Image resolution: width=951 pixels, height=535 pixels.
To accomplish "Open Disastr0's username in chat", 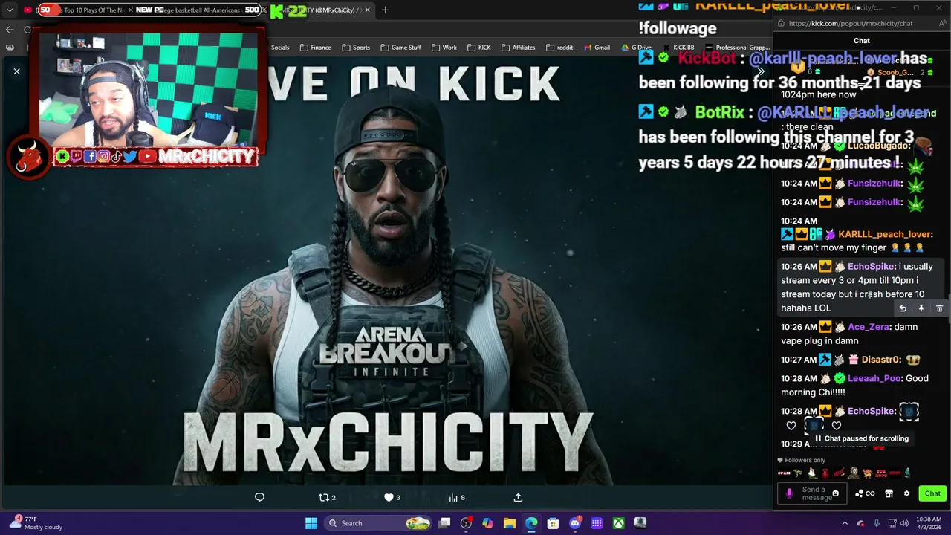I will pos(881,360).
